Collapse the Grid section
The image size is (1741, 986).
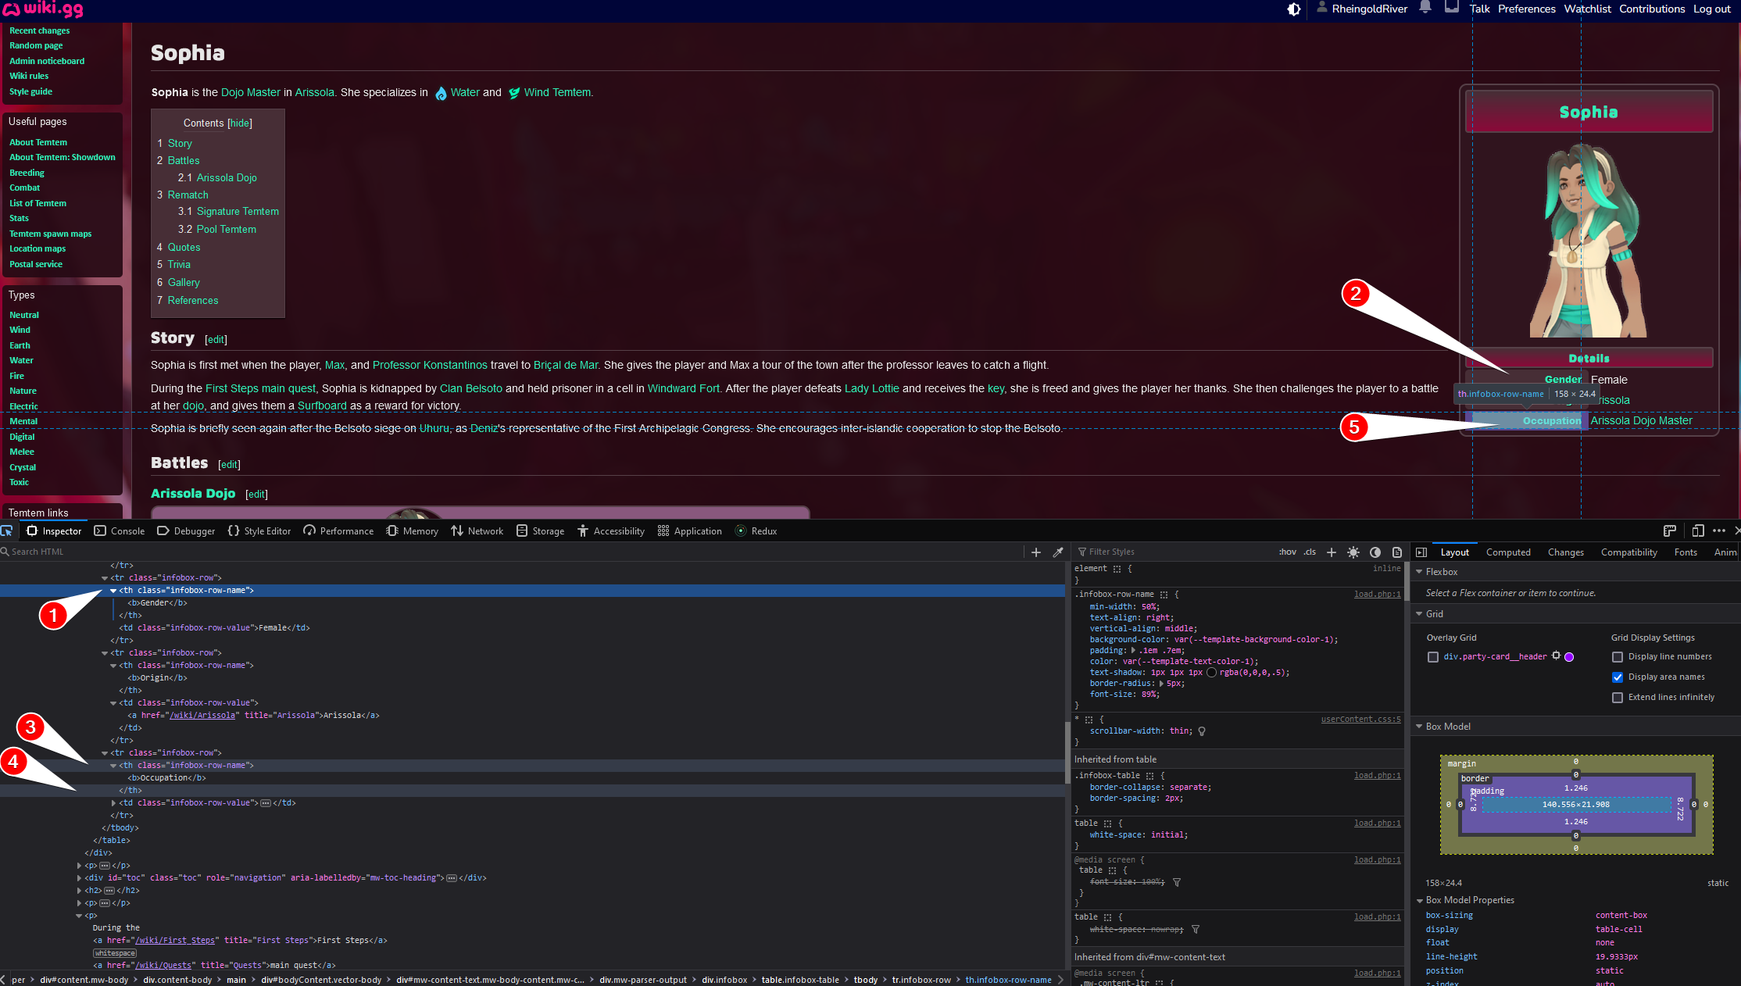tap(1419, 614)
